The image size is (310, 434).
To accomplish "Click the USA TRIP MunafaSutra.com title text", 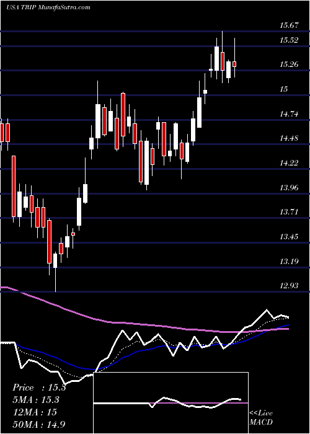I will (x=48, y=7).
